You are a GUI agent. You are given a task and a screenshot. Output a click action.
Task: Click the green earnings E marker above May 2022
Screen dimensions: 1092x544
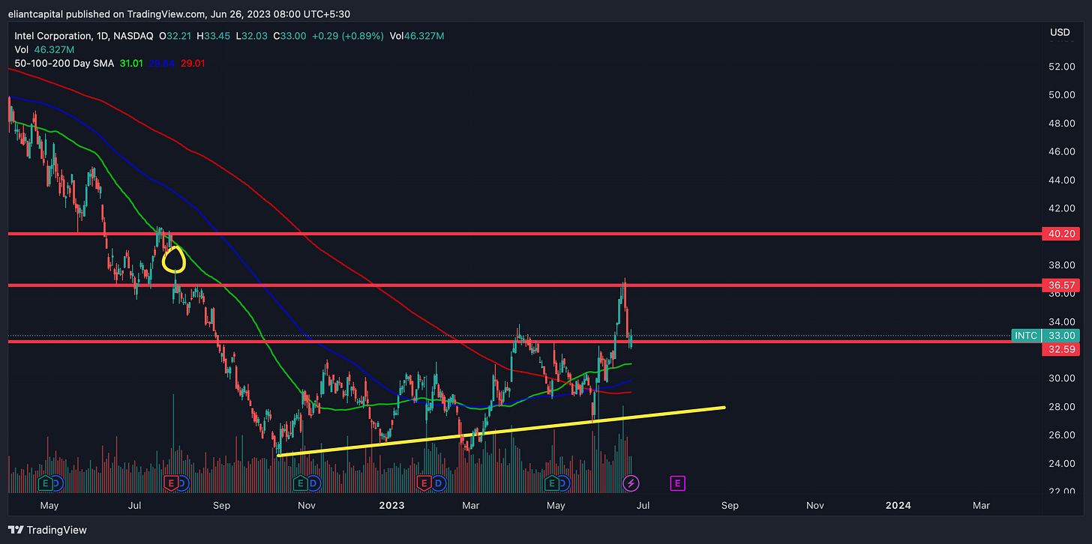coord(45,483)
